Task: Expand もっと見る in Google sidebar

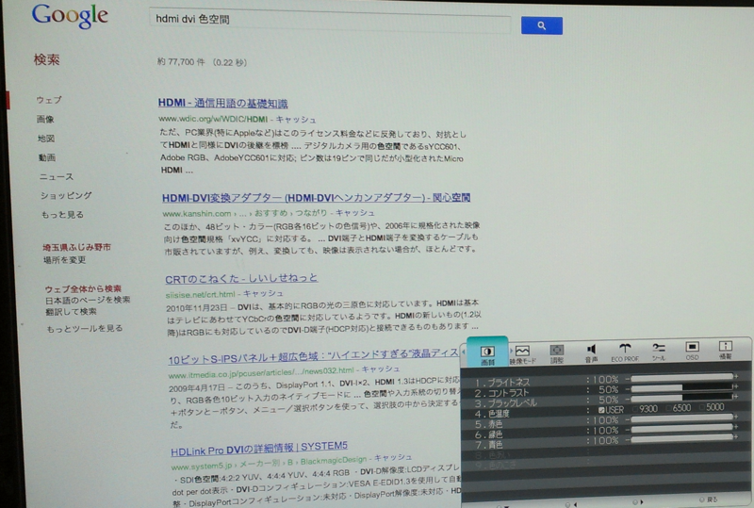Action: coord(62,215)
